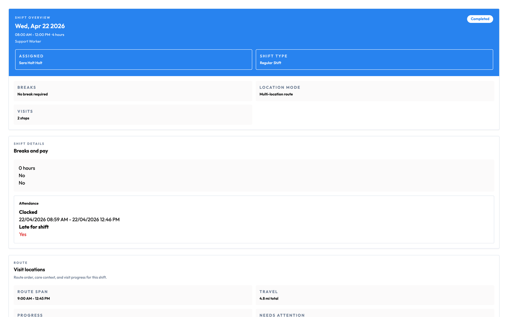This screenshot has width=508, height=317.
Task: Click the Breaks No break required tile
Action: 133,91
